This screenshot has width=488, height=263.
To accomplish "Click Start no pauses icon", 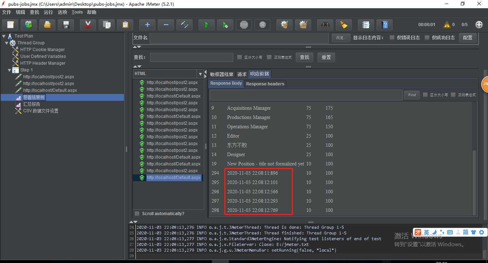I will pyautogui.click(x=225, y=25).
